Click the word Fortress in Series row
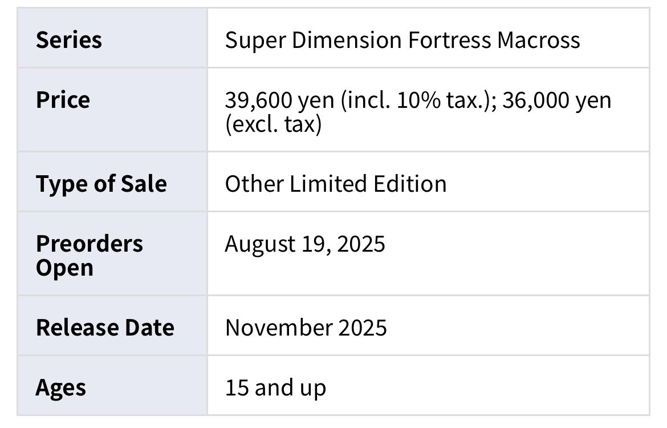The image size is (667, 428). pos(449,41)
